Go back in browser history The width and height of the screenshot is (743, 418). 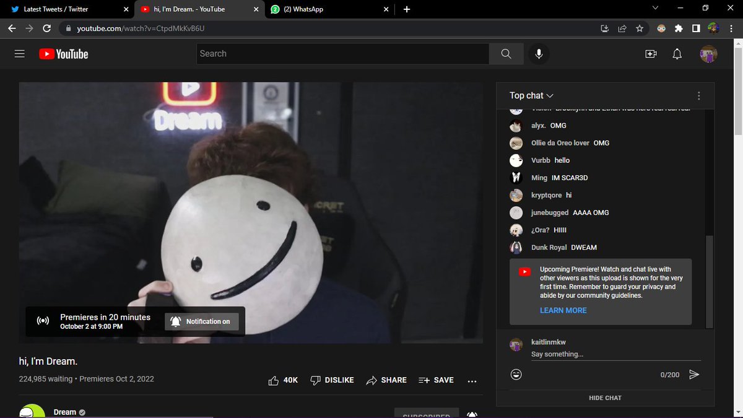(12, 28)
